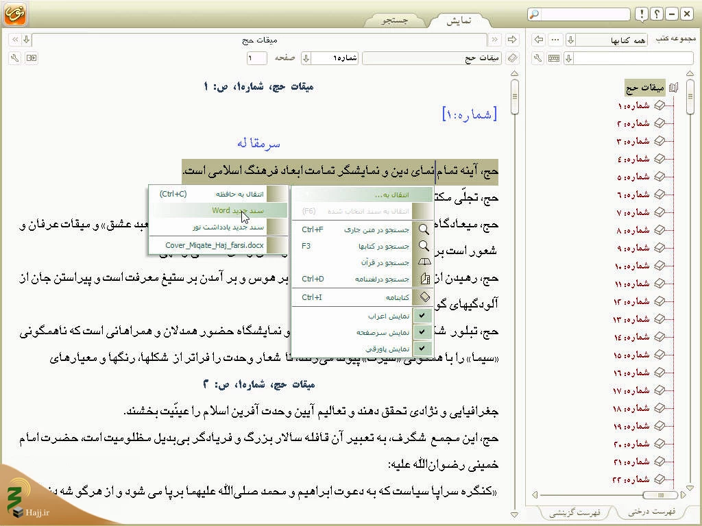This screenshot has width=702, height=526.
Task: Switch to the جستجو tab
Action: 394,21
